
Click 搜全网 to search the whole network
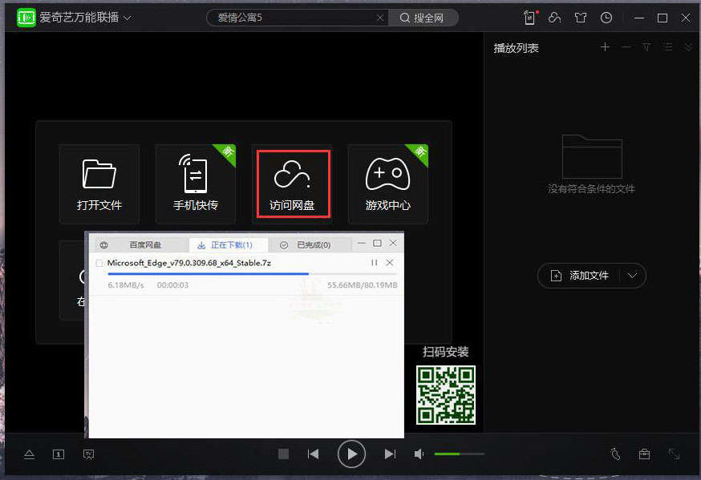point(423,17)
